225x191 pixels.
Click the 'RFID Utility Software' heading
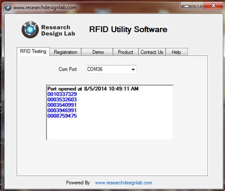point(128,29)
